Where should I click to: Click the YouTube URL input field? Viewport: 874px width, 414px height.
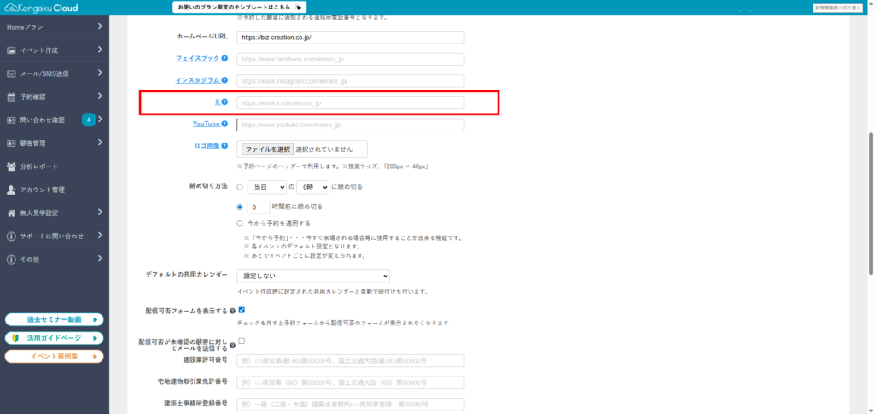click(x=351, y=125)
